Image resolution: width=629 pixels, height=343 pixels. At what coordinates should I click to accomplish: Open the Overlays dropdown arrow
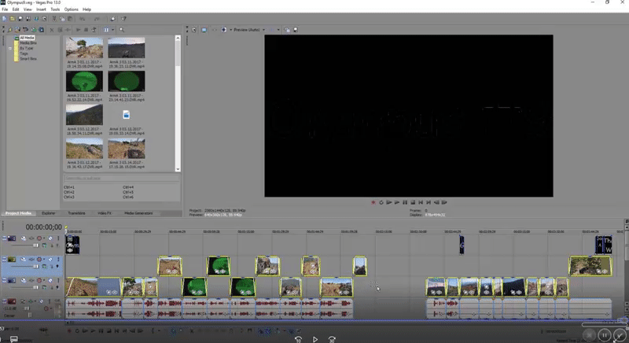click(278, 30)
